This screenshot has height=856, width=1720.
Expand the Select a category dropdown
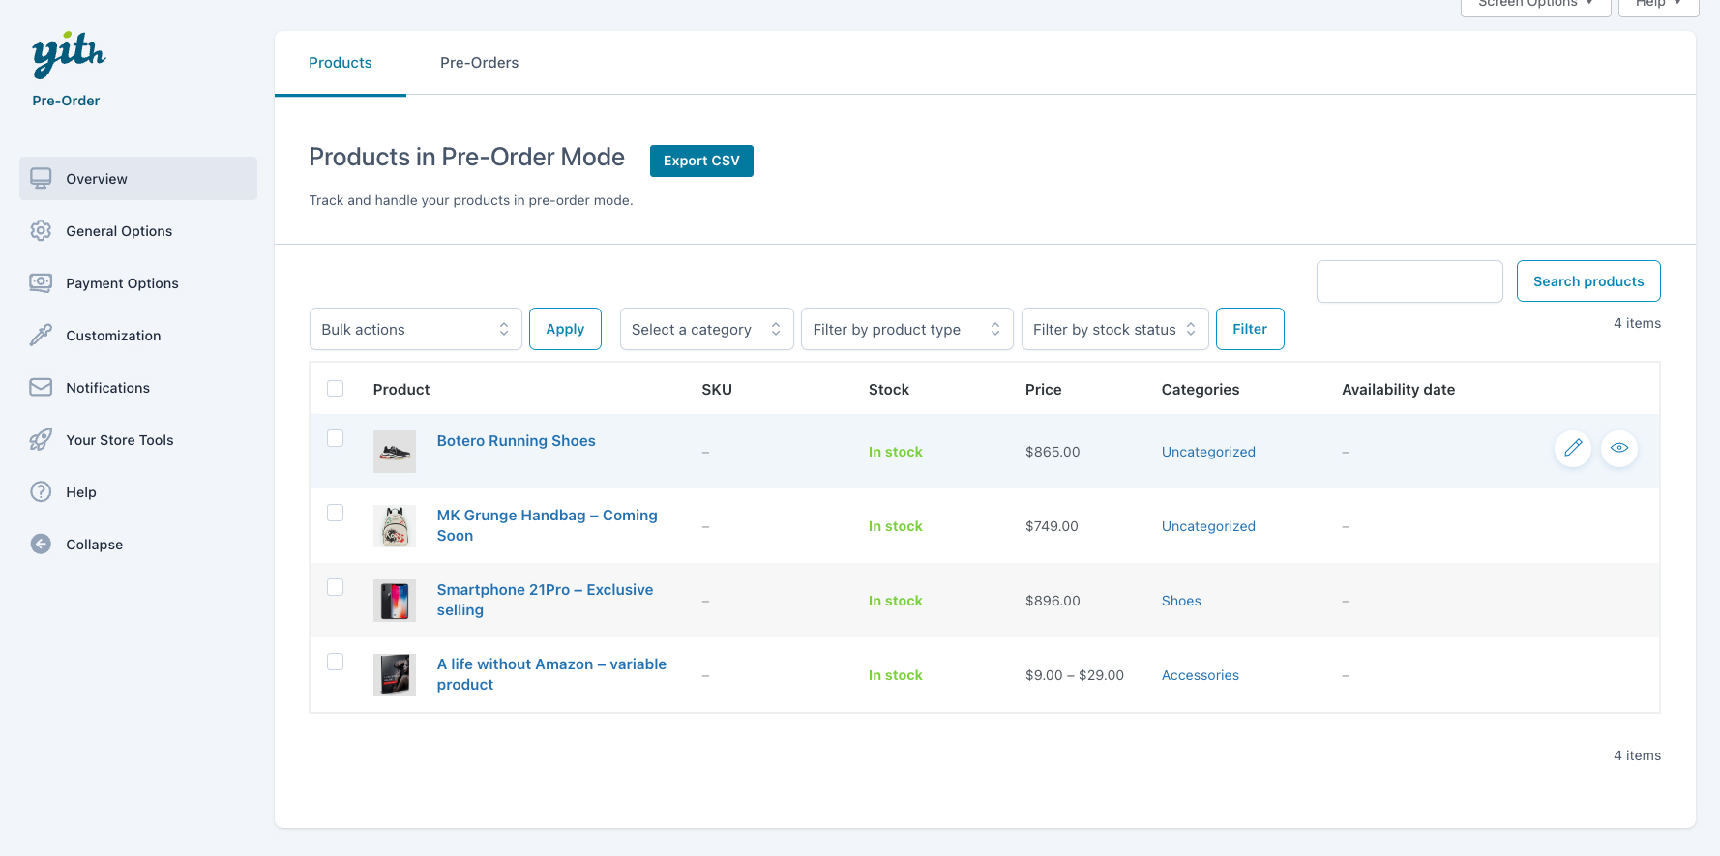click(706, 330)
